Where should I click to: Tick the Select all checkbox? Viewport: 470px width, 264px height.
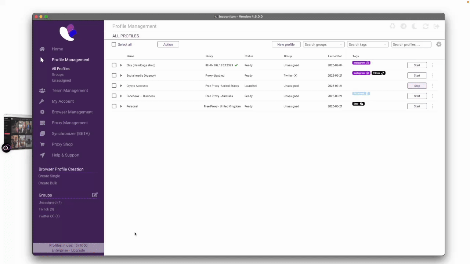pyautogui.click(x=114, y=44)
